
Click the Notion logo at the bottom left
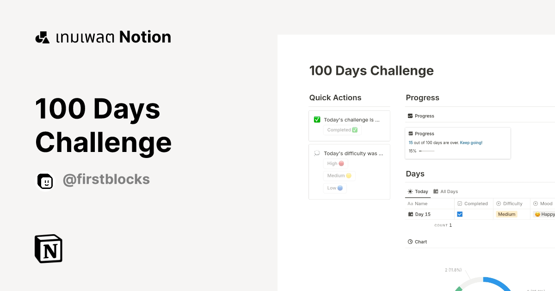pyautogui.click(x=48, y=249)
